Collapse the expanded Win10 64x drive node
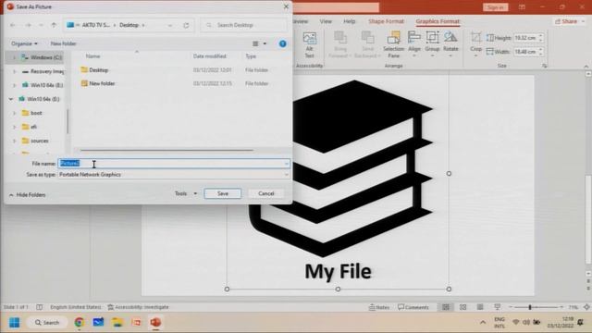The image size is (592, 333). (x=11, y=99)
